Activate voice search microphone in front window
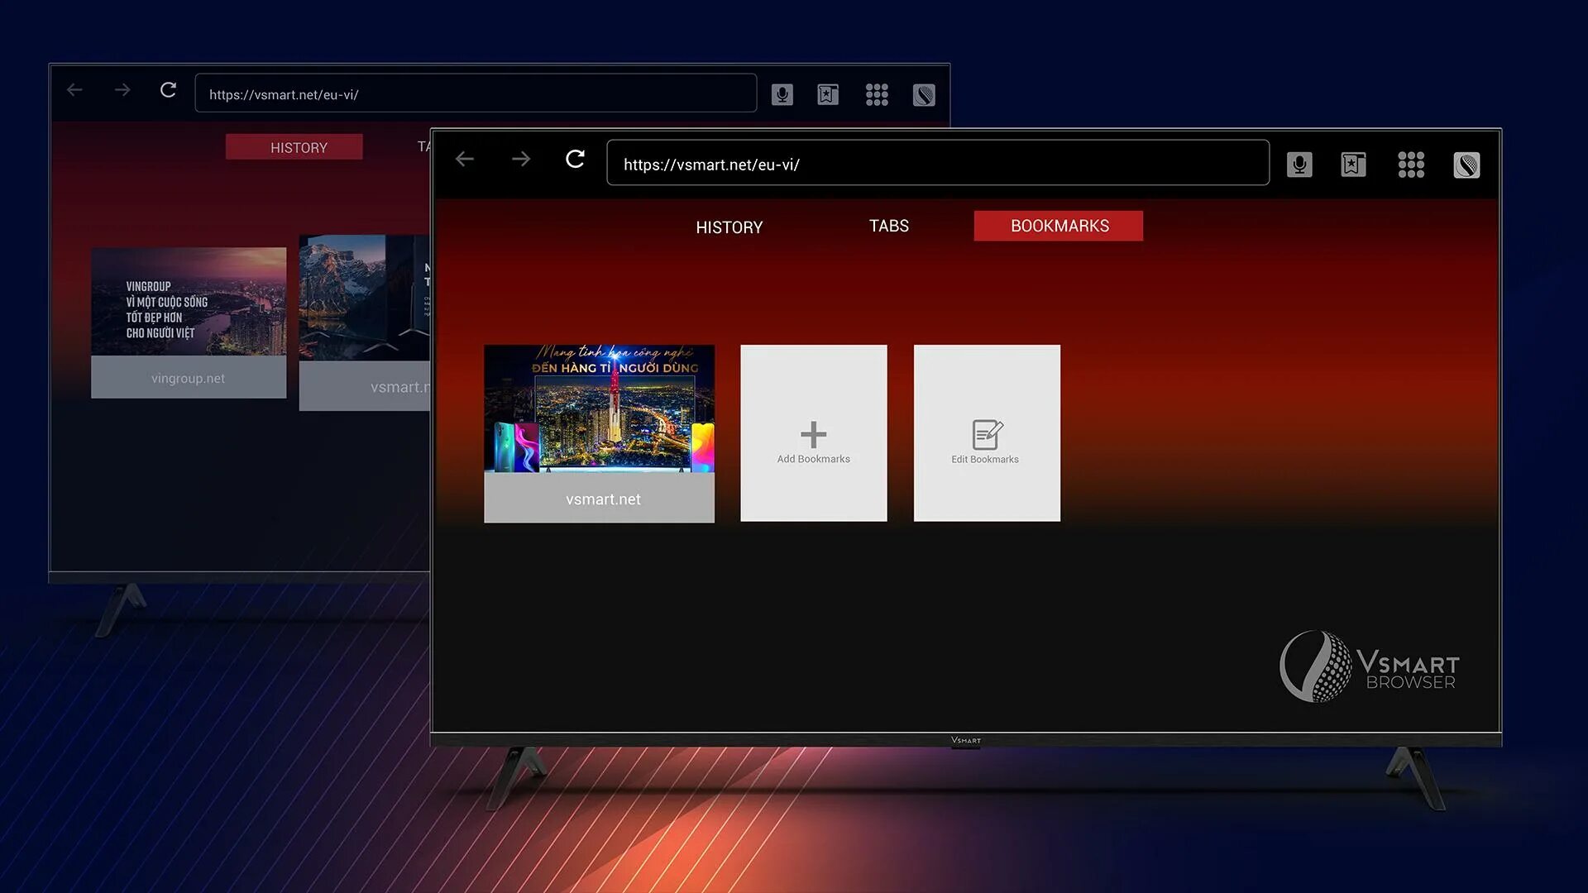Image resolution: width=1588 pixels, height=893 pixels. point(1299,165)
